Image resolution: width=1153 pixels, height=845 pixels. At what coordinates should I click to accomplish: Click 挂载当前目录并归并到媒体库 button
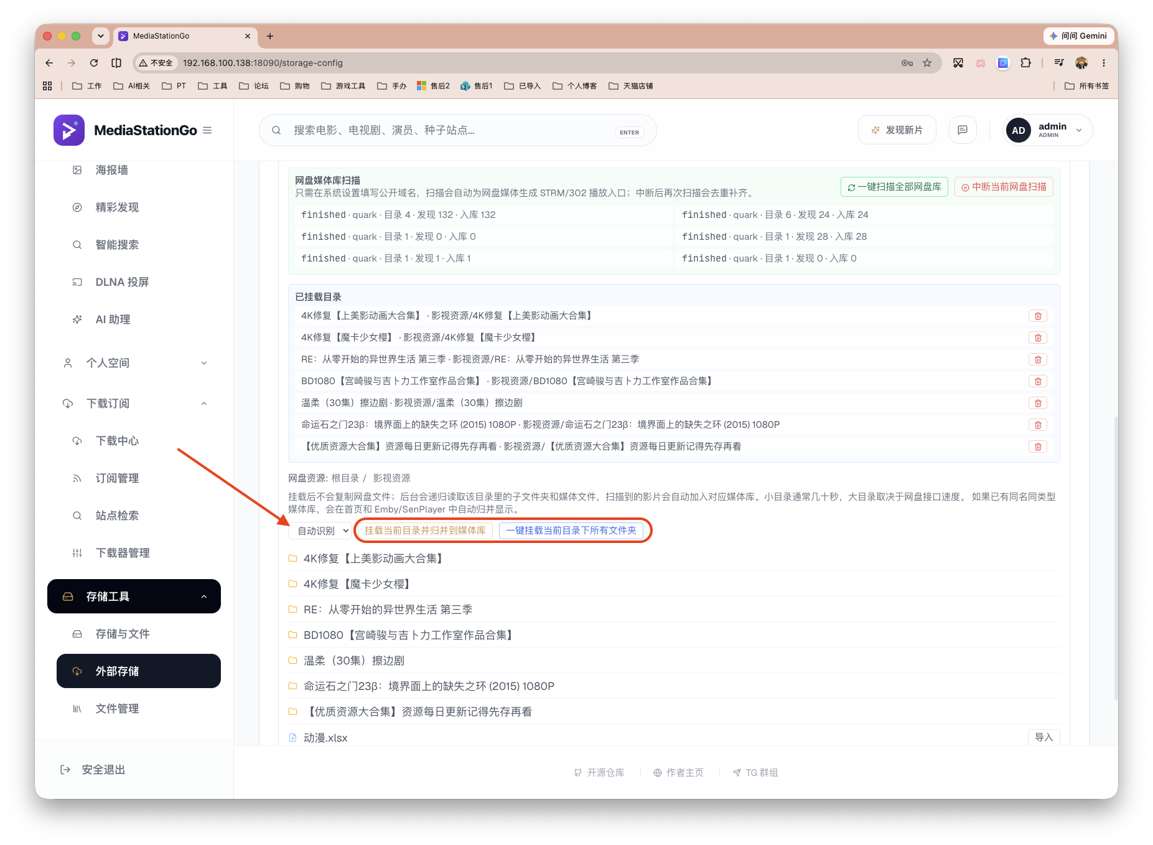pyautogui.click(x=425, y=531)
